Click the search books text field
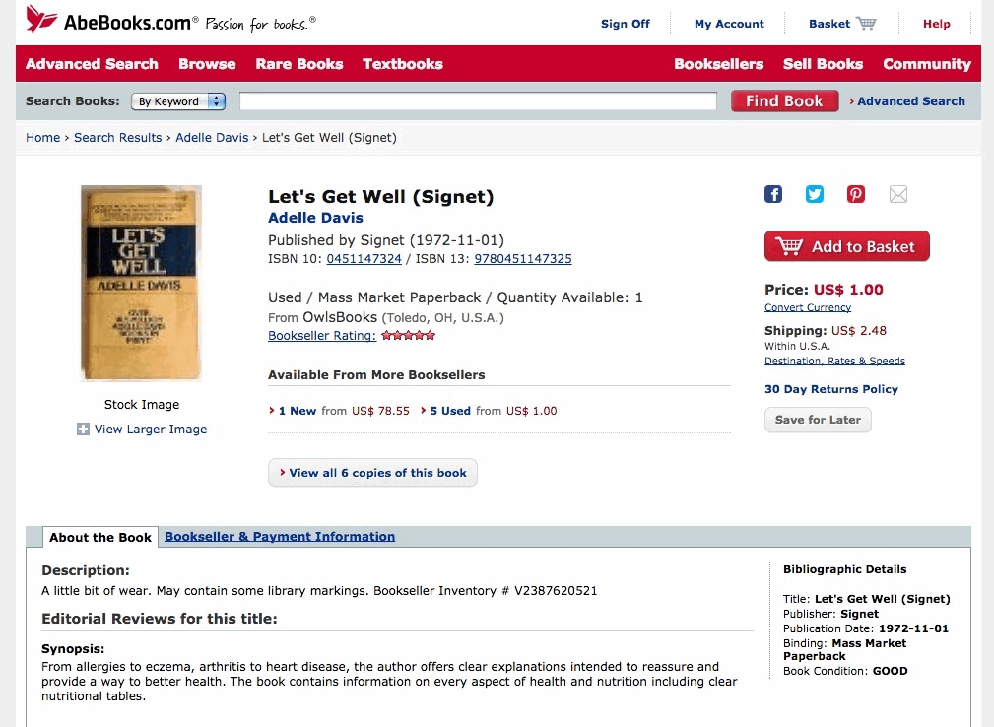Viewport: 994px width, 727px height. pos(478,101)
